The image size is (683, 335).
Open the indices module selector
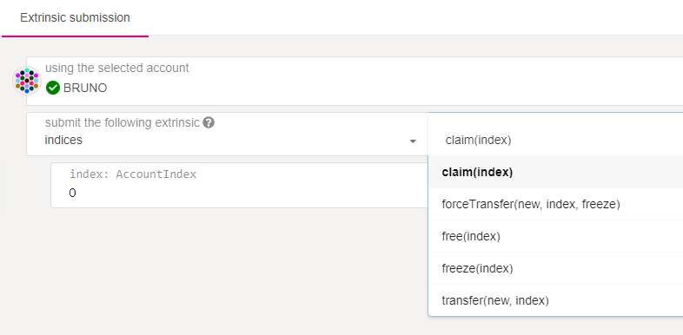pyautogui.click(x=227, y=134)
